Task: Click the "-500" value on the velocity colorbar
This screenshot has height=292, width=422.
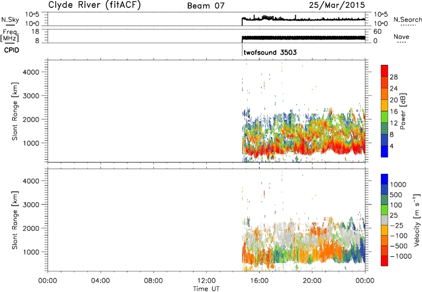Action: pyautogui.click(x=399, y=246)
